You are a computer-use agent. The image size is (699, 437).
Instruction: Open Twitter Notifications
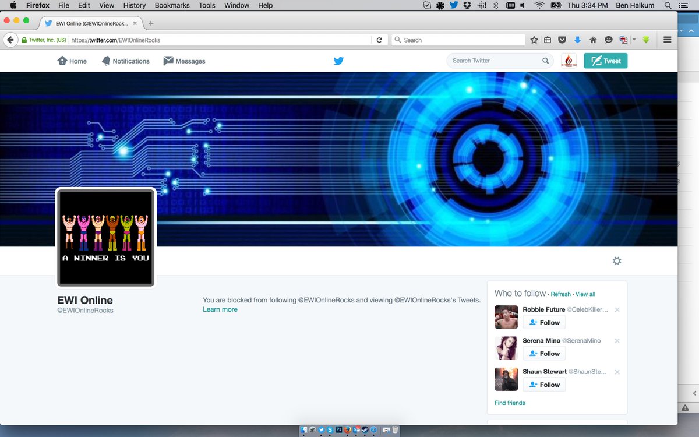(x=125, y=61)
